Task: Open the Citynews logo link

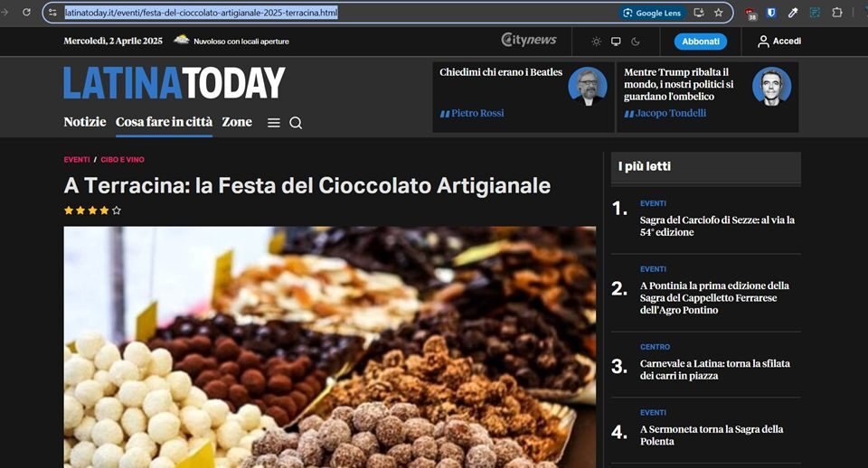Action: (x=529, y=40)
